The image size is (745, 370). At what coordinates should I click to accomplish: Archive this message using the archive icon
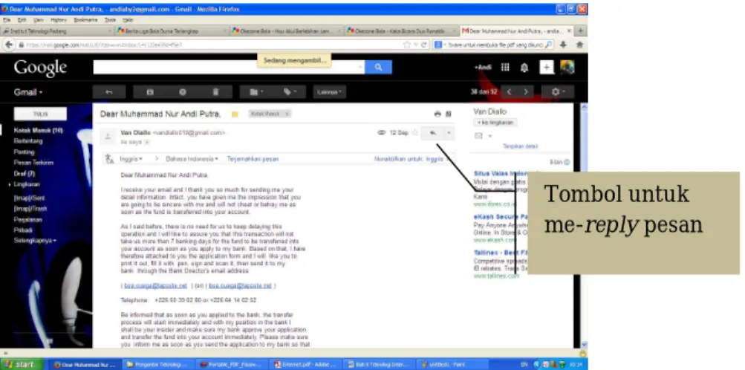click(149, 92)
